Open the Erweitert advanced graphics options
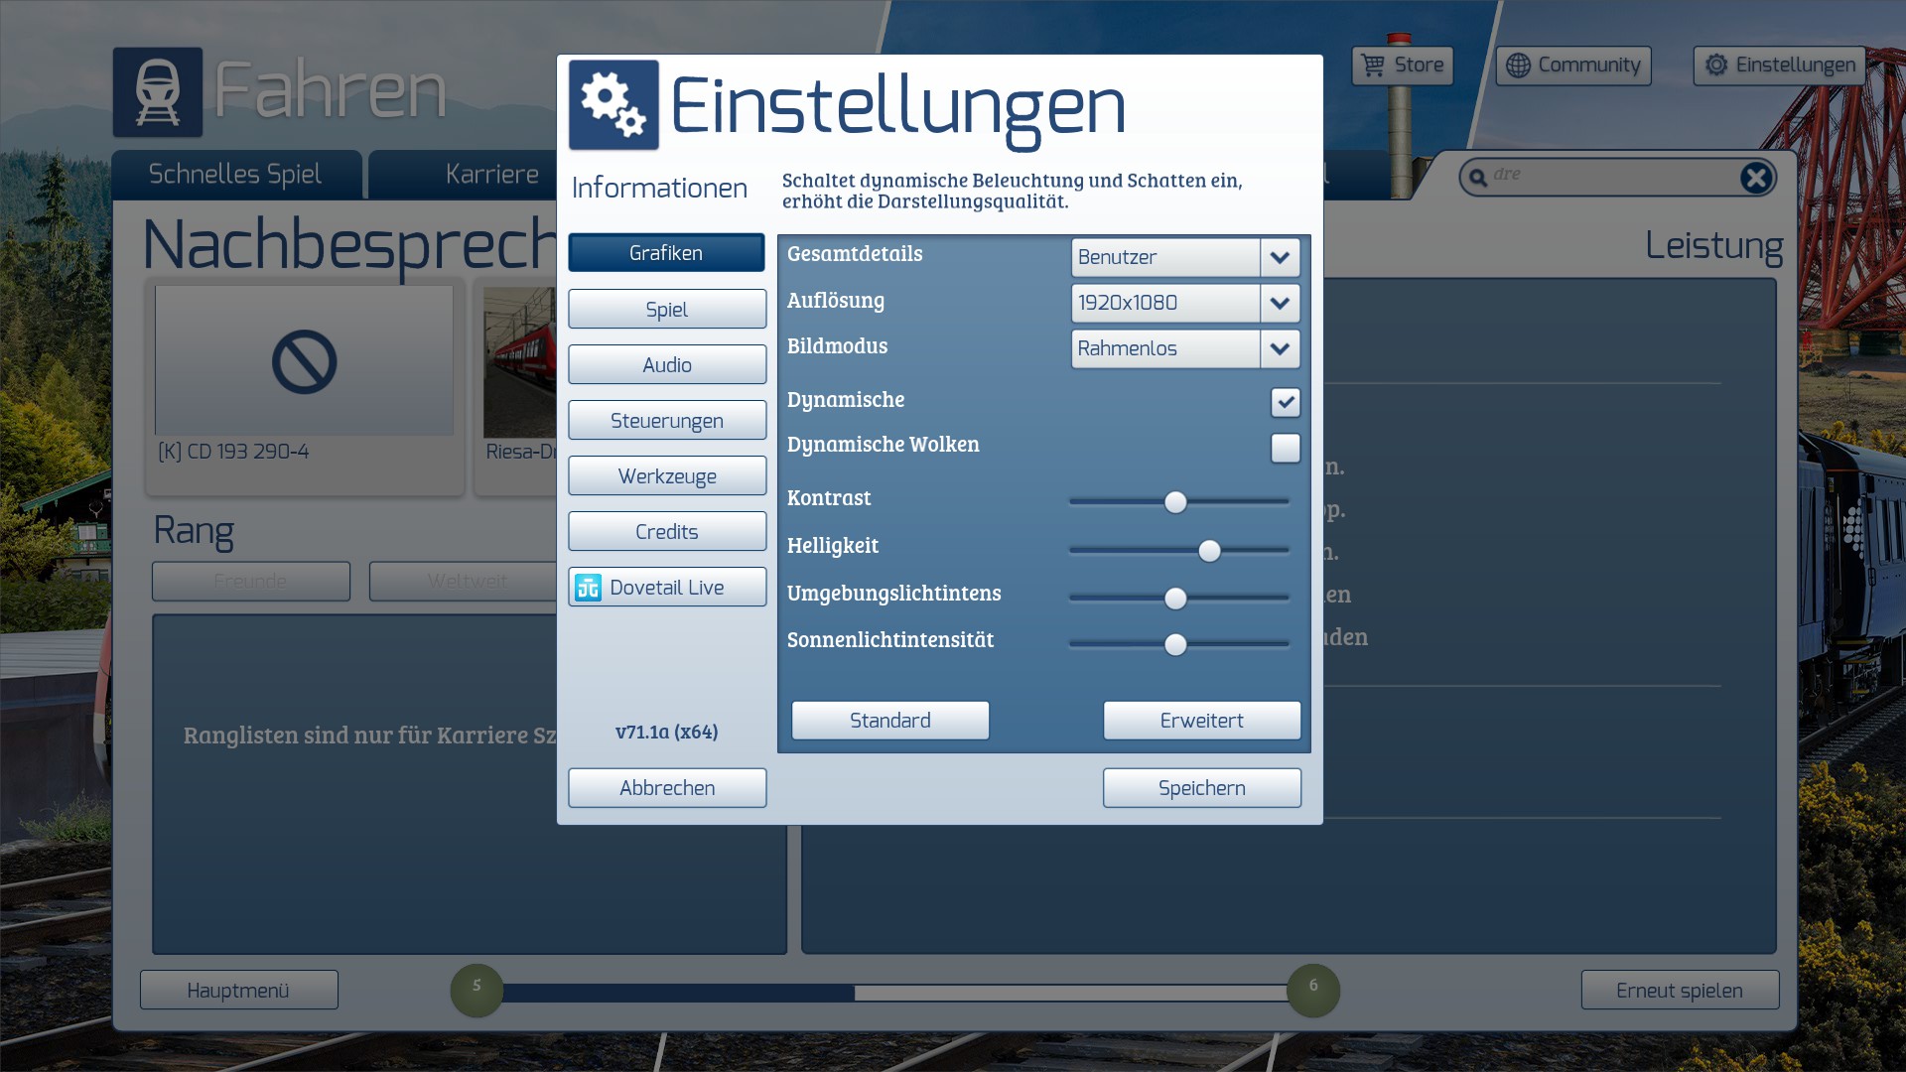Screen dimensions: 1906x1072 [x=1201, y=721]
